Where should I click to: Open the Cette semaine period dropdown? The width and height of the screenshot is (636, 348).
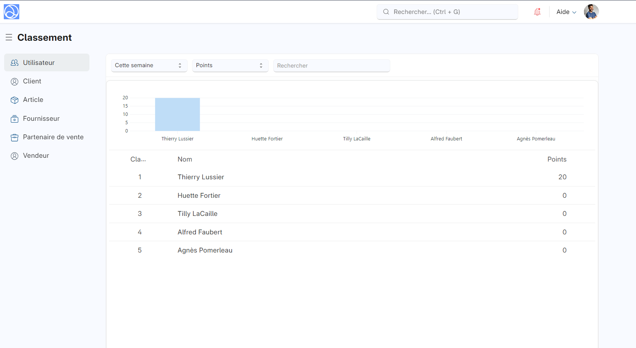(149, 65)
